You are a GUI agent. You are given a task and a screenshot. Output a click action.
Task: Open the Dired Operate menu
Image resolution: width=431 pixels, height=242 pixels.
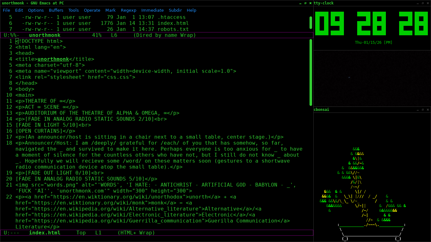coord(92,10)
